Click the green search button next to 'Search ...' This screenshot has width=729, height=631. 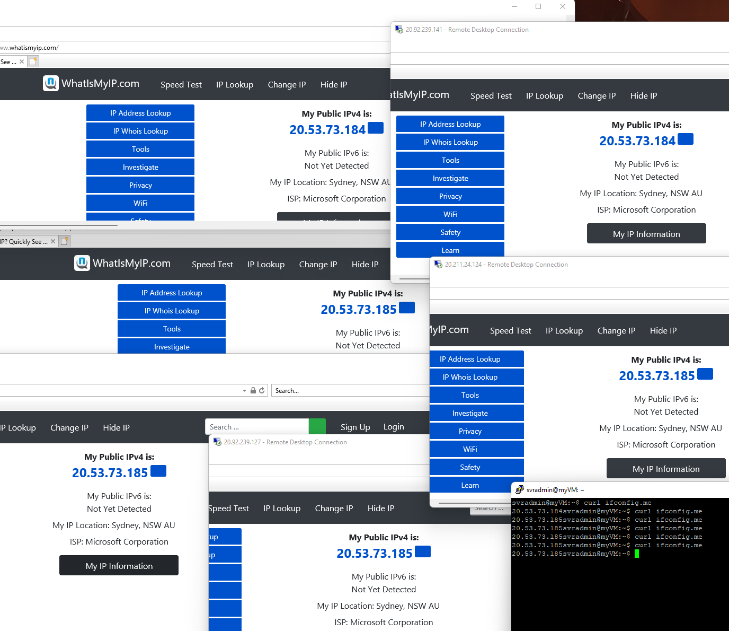tap(317, 426)
